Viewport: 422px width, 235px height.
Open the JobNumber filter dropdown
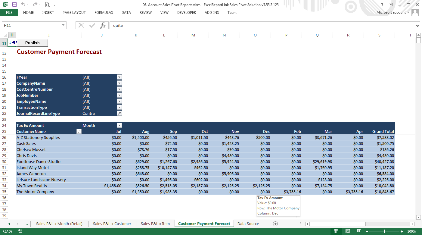pyautogui.click(x=119, y=95)
